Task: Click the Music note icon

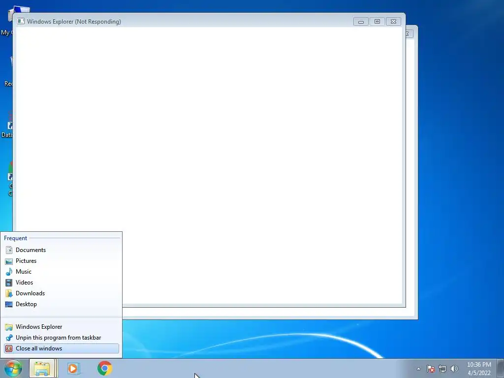Action: (9, 272)
